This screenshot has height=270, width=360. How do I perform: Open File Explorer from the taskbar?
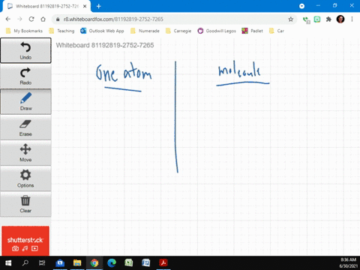pyautogui.click(x=77, y=262)
